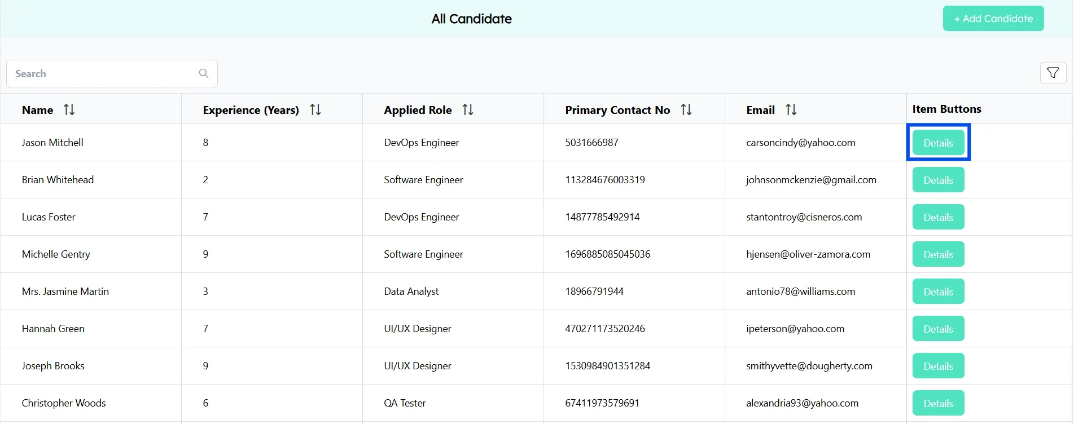Select contact number 18966791944

[594, 291]
